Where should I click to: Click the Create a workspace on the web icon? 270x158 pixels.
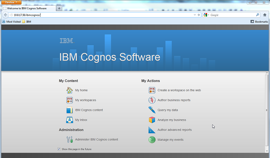(x=152, y=90)
